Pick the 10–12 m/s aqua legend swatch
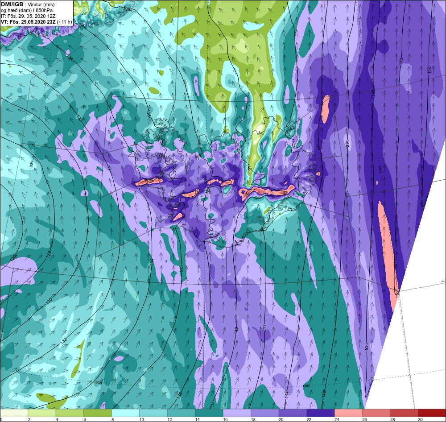The image size is (446, 422). 153,413
